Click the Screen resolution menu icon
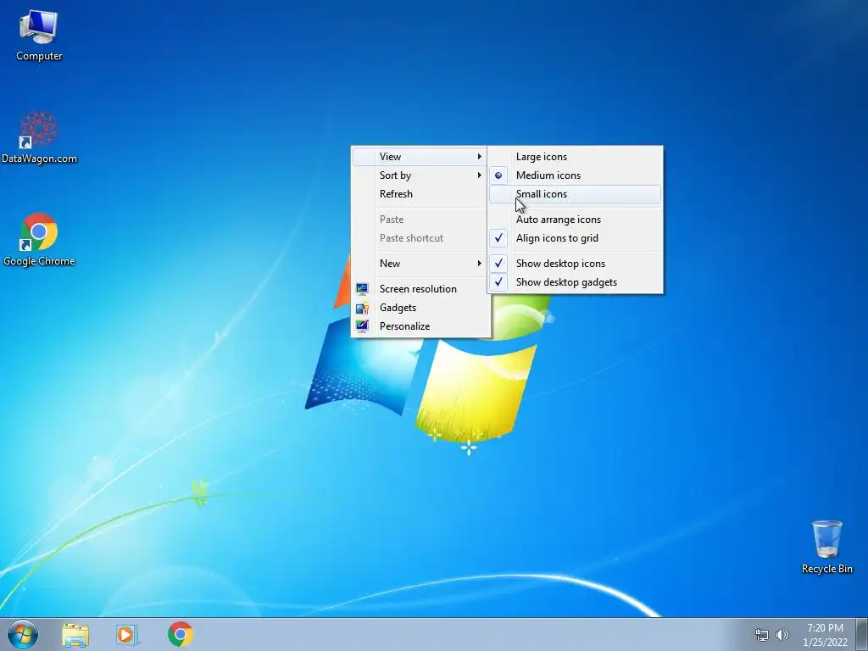This screenshot has width=868, height=651. (x=362, y=288)
